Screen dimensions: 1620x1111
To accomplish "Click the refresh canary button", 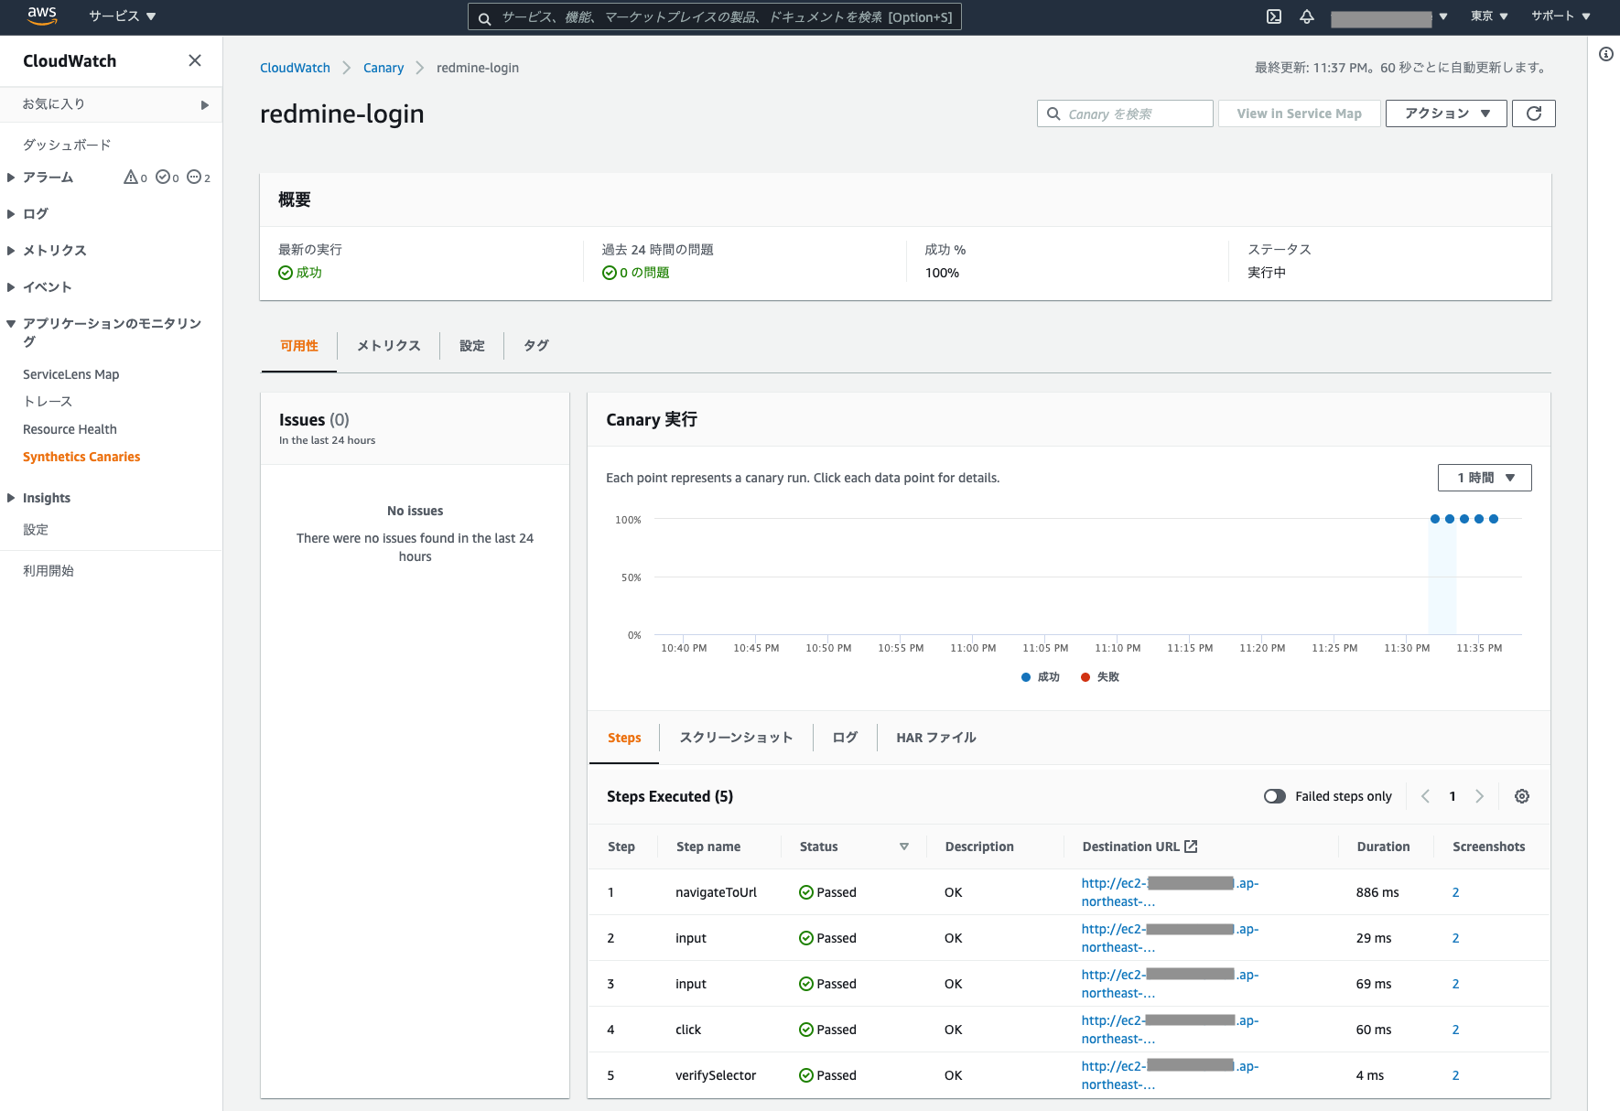I will (x=1534, y=113).
